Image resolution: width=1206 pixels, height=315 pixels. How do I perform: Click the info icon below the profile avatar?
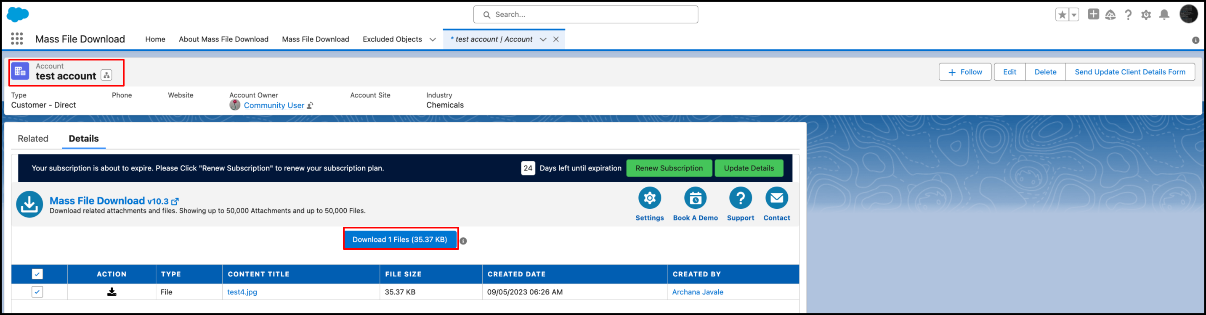(1196, 40)
